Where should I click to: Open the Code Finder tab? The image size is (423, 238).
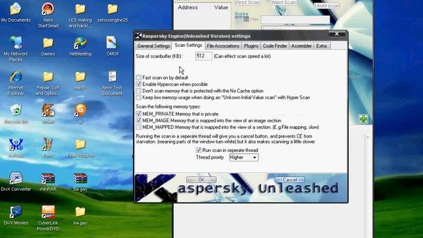click(275, 46)
